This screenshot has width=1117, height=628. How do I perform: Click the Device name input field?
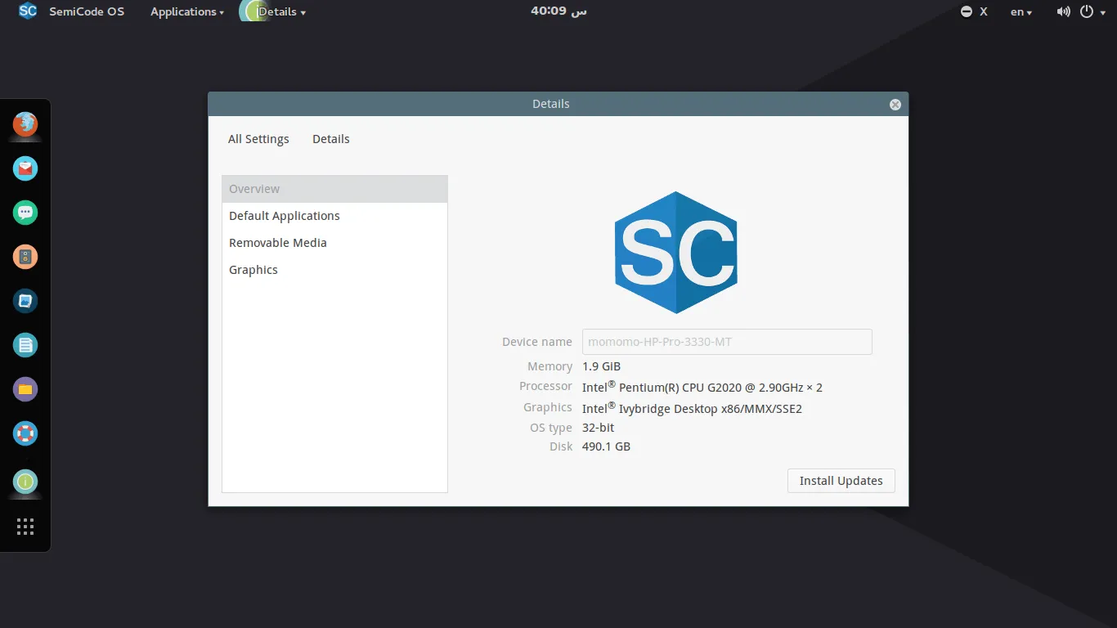(x=726, y=341)
